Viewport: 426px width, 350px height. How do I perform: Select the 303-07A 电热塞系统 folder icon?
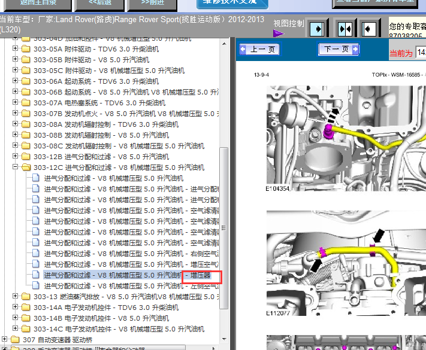tap(26, 103)
